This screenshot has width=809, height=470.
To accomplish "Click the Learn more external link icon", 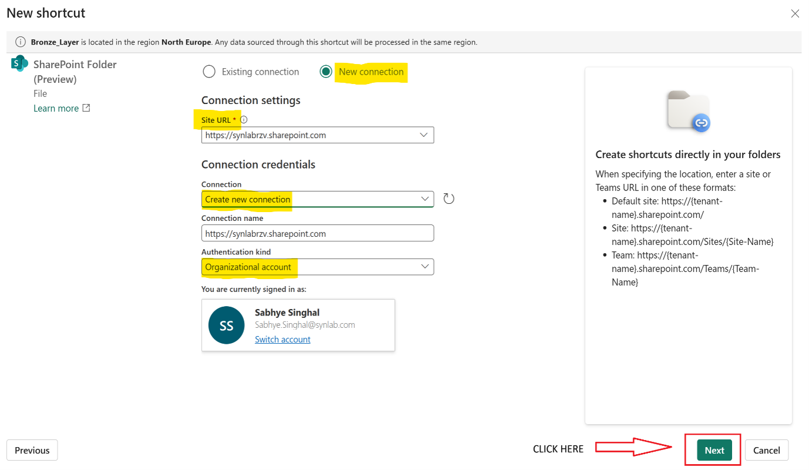I will [86, 108].
